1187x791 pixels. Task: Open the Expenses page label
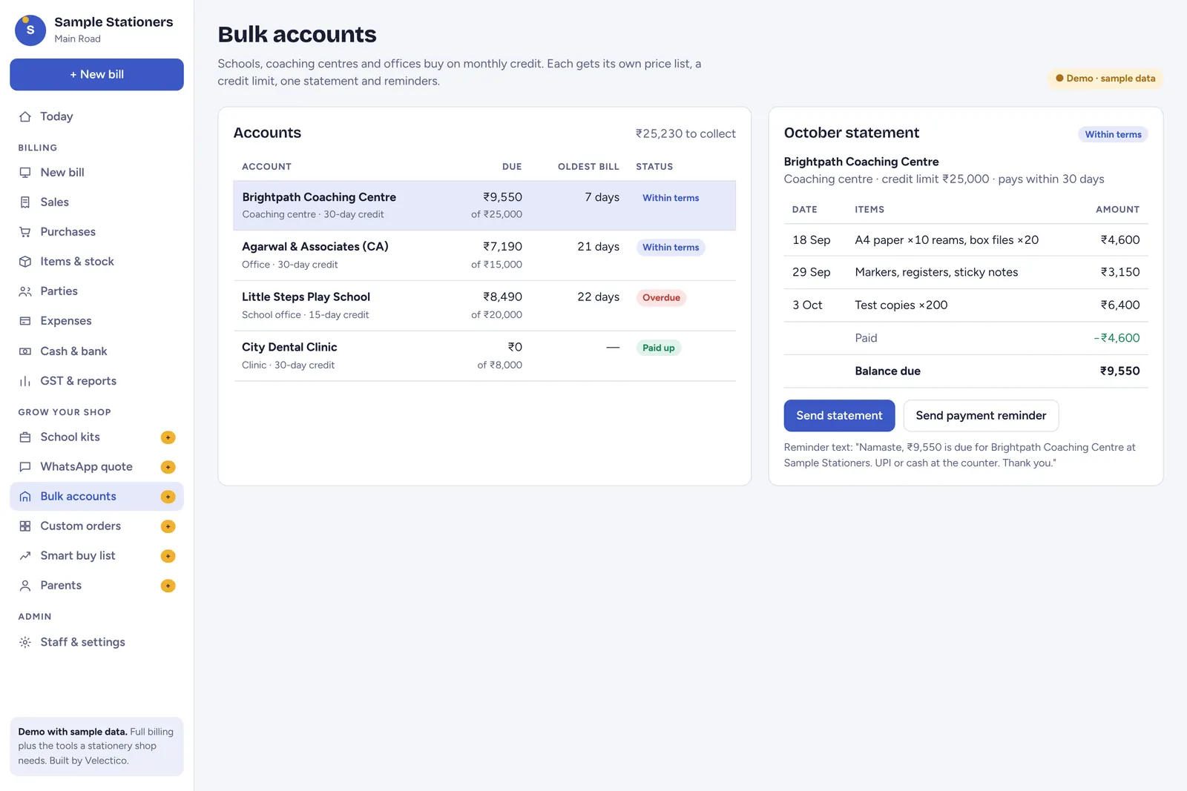66,321
